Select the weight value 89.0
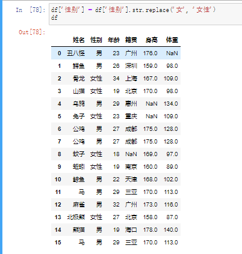This screenshot has width=242, height=254. (172, 167)
